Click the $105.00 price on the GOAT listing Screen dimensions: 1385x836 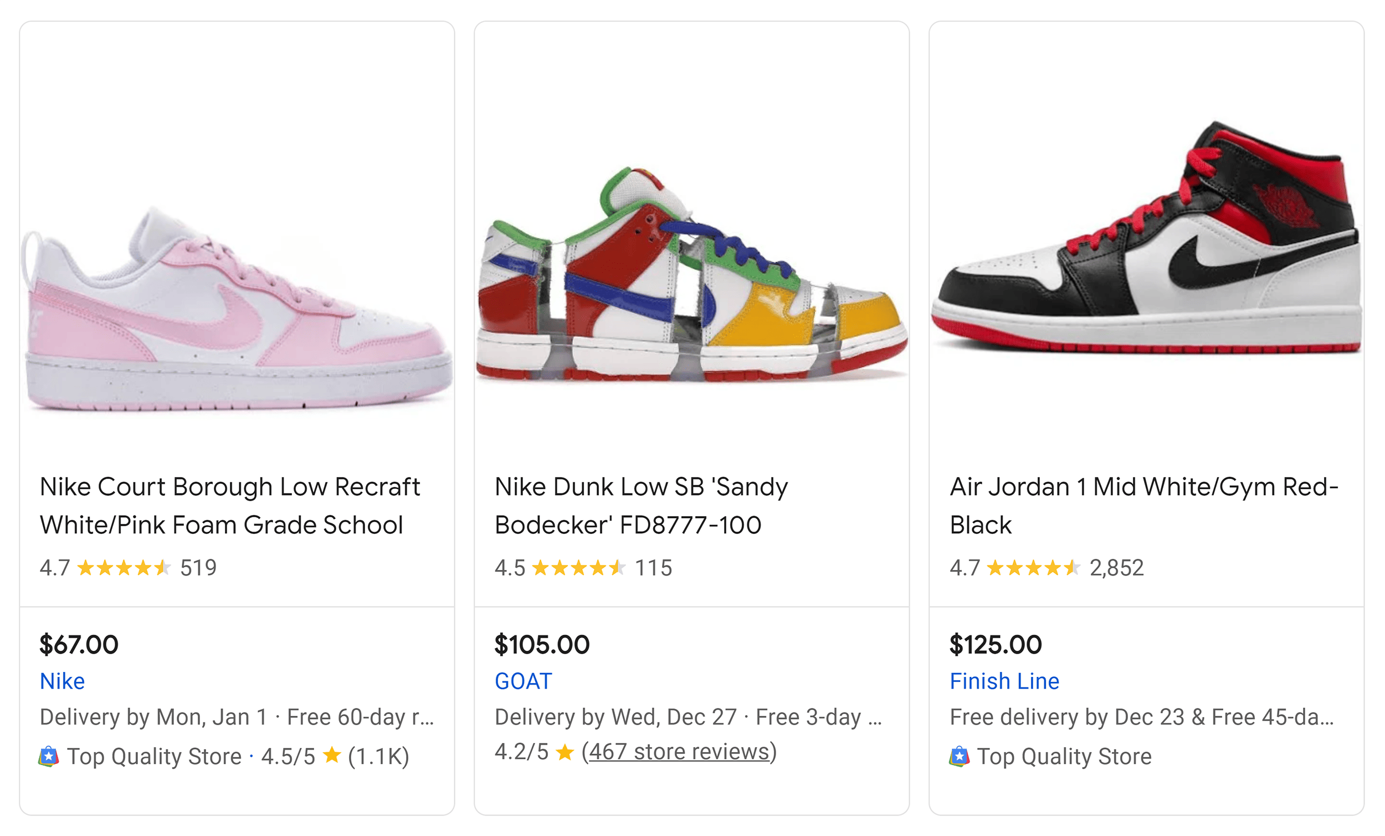pyautogui.click(x=542, y=644)
